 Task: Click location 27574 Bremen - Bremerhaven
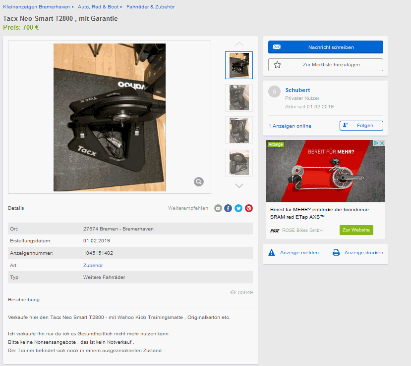118,229
